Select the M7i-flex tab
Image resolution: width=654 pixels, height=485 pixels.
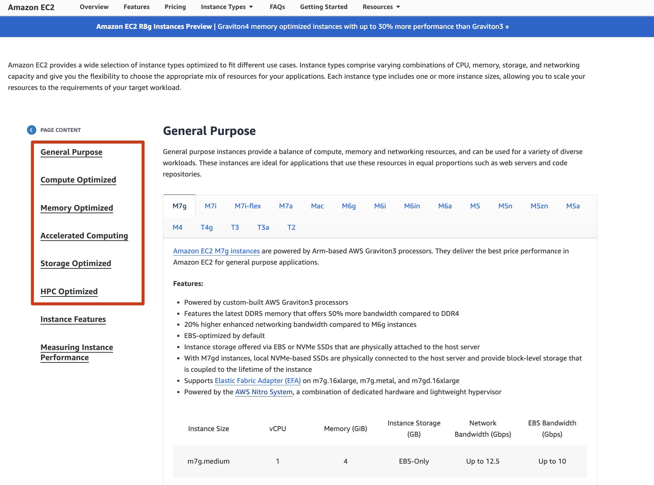point(248,206)
